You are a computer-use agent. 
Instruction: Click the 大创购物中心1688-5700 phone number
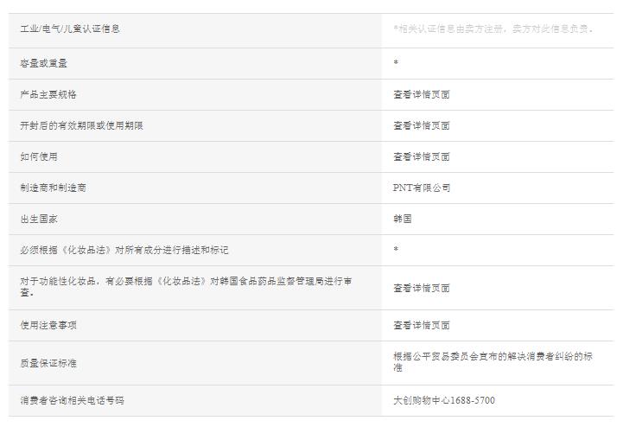click(444, 400)
